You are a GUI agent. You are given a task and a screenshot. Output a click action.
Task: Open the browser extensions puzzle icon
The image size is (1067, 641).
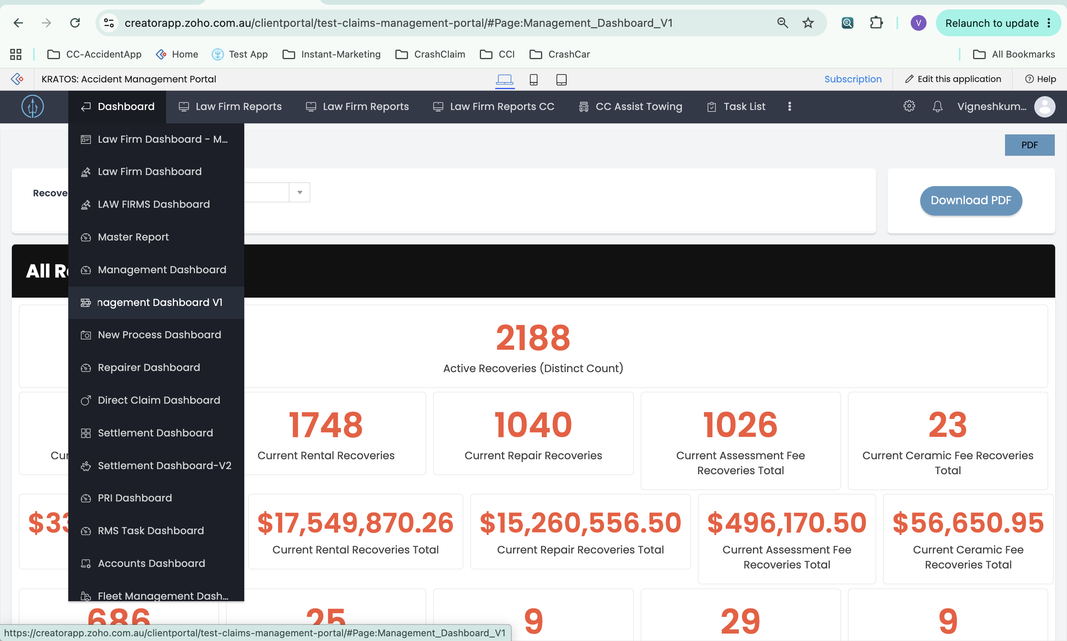coord(876,23)
